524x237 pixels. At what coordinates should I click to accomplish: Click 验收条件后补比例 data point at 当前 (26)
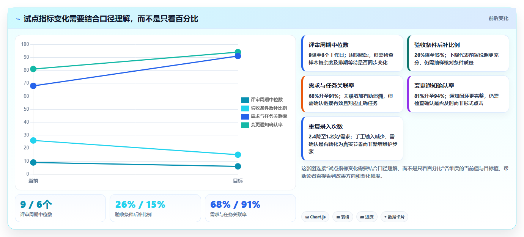(33, 140)
